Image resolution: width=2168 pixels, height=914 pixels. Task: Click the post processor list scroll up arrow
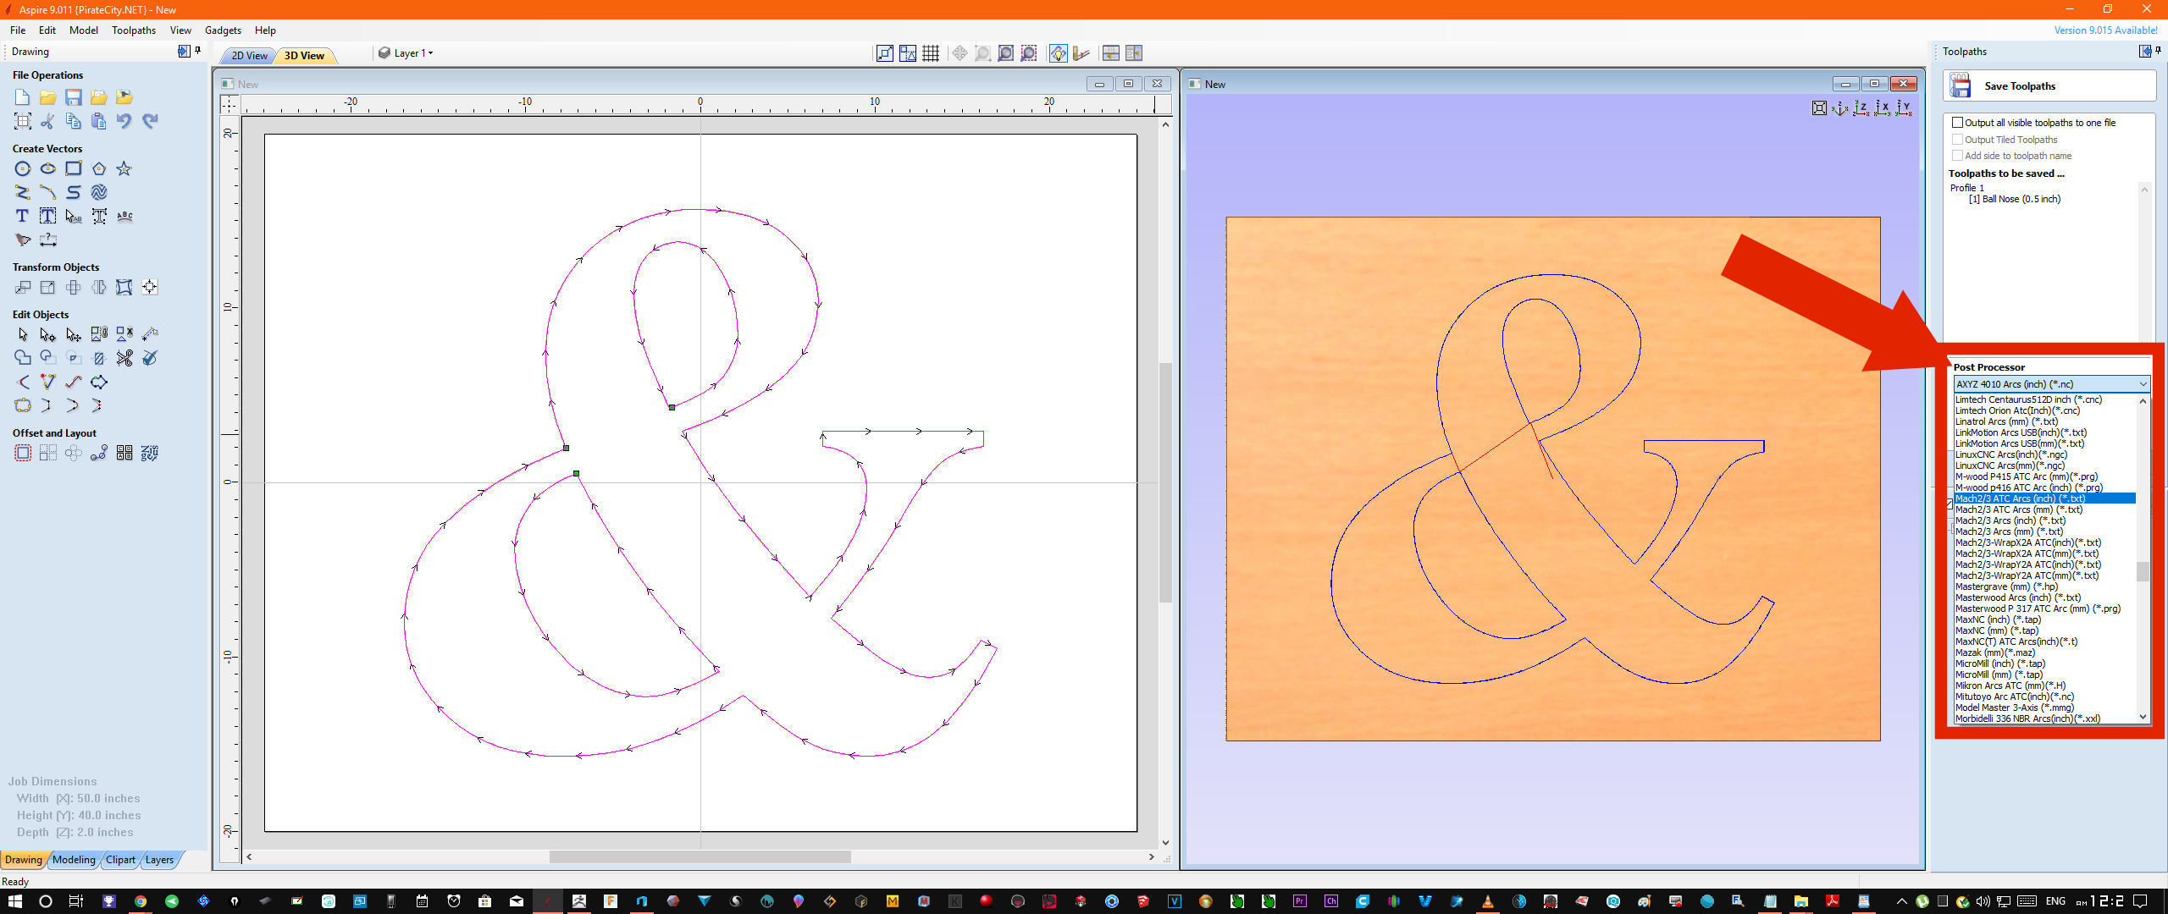click(x=2143, y=401)
